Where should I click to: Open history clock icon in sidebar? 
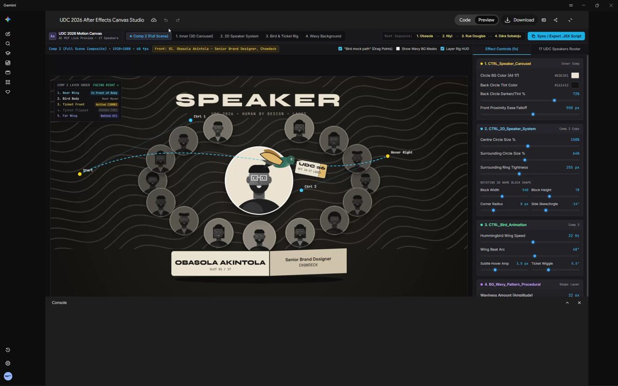tap(8, 350)
